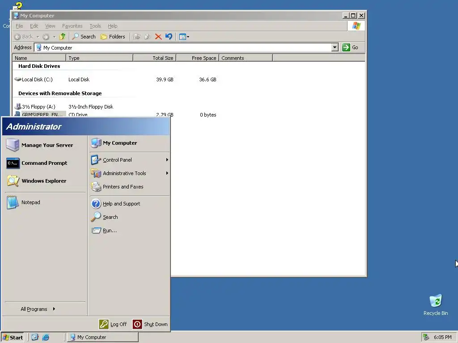Open the Tools menu
Image resolution: width=458 pixels, height=343 pixels.
(x=95, y=26)
